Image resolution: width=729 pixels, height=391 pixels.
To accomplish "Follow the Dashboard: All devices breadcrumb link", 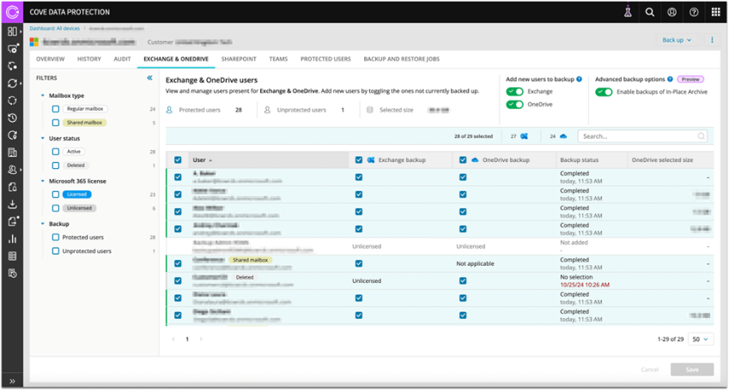I will [x=57, y=29].
